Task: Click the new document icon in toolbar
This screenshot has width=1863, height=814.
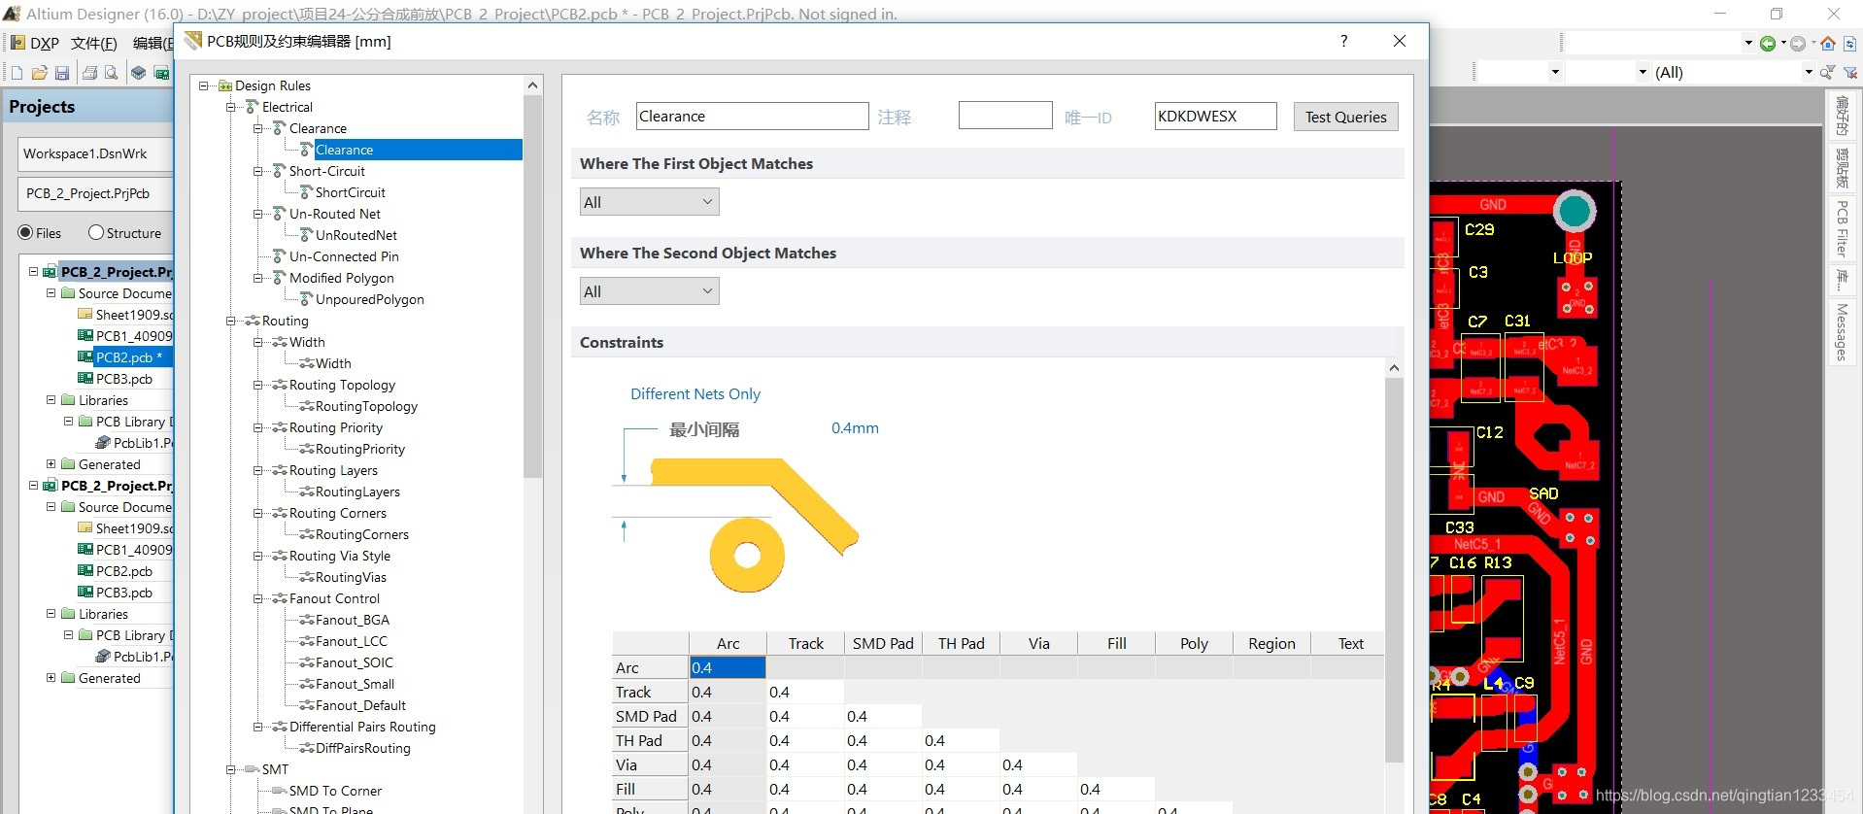Action: [x=17, y=73]
